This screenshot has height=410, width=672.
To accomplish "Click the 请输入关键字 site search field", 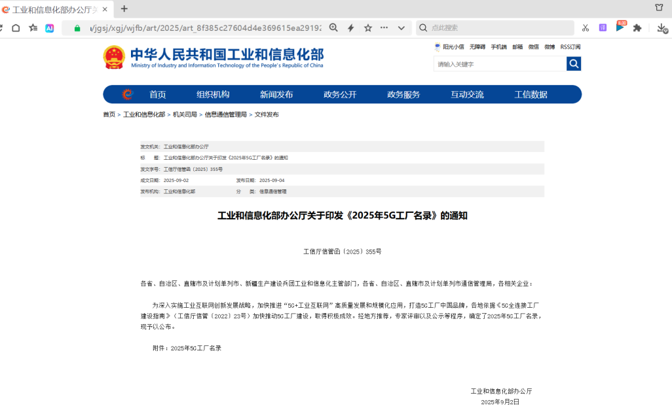I will pyautogui.click(x=499, y=64).
